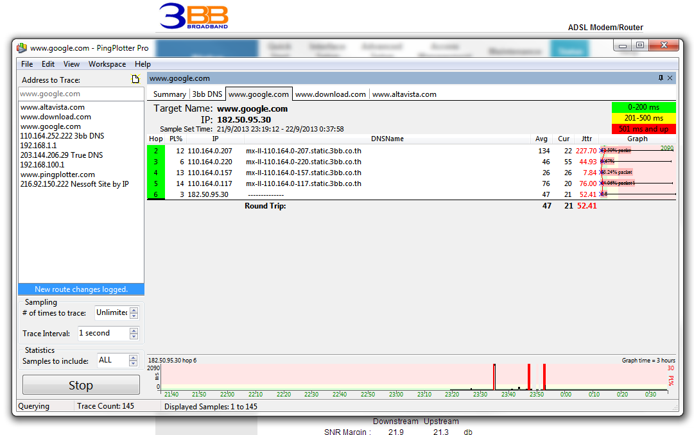Click the Cur column header
Screen dimensions: 694x435
564,139
